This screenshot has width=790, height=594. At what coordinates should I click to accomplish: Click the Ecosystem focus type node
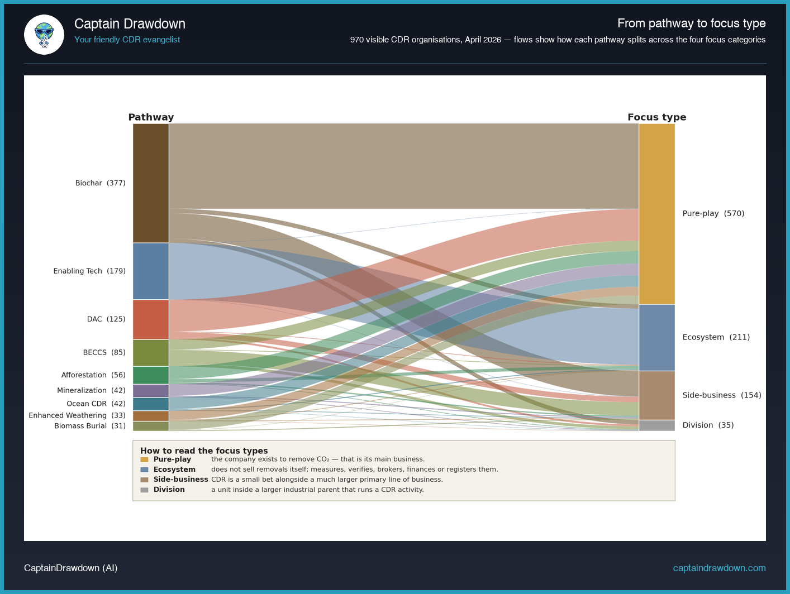pyautogui.click(x=656, y=337)
